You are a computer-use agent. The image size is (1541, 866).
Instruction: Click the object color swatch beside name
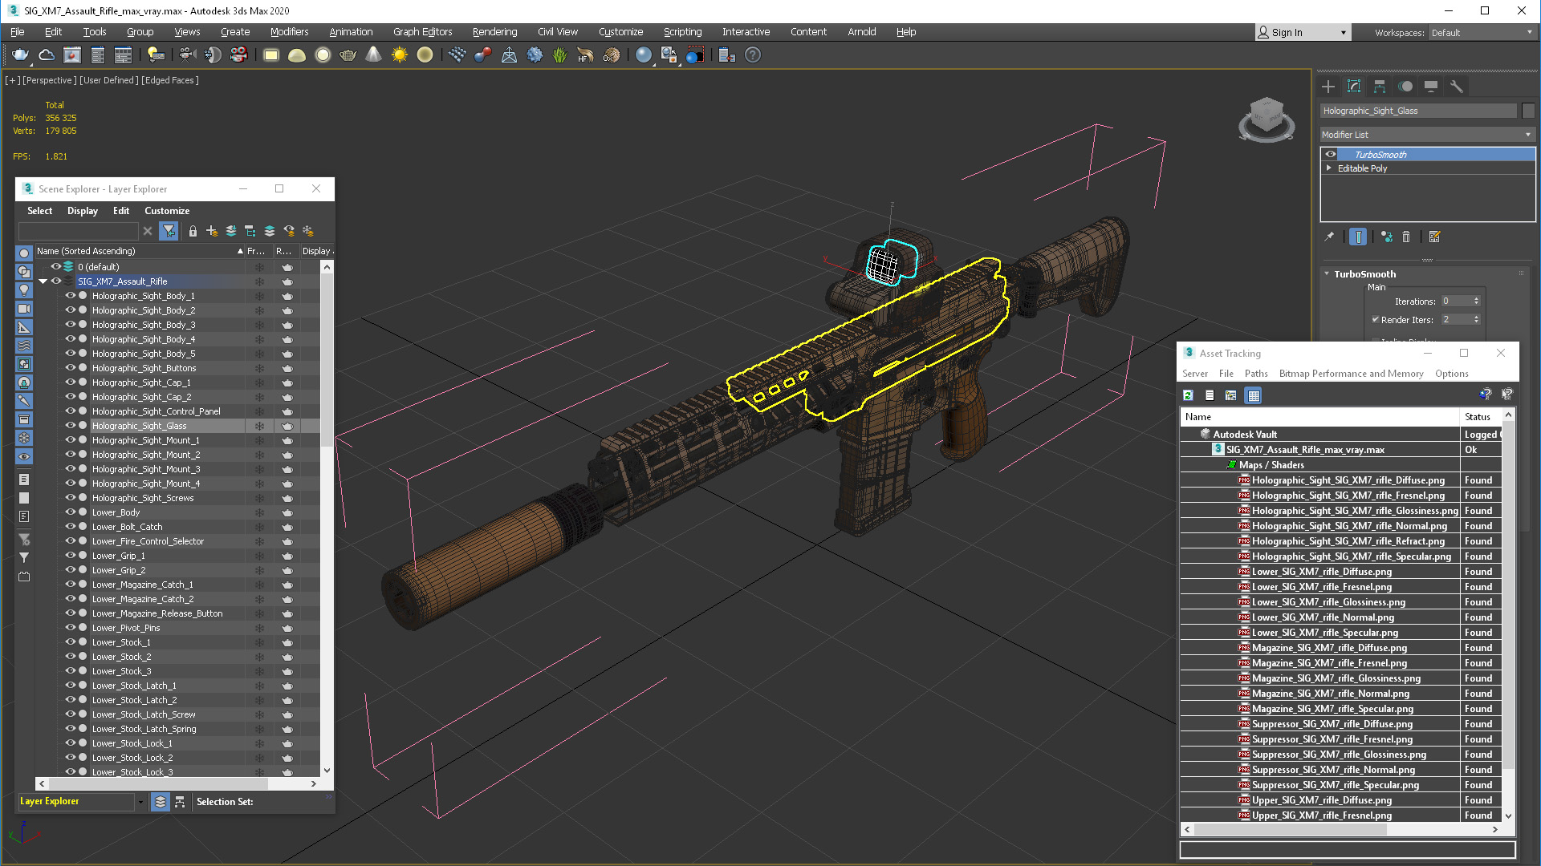tap(1527, 111)
